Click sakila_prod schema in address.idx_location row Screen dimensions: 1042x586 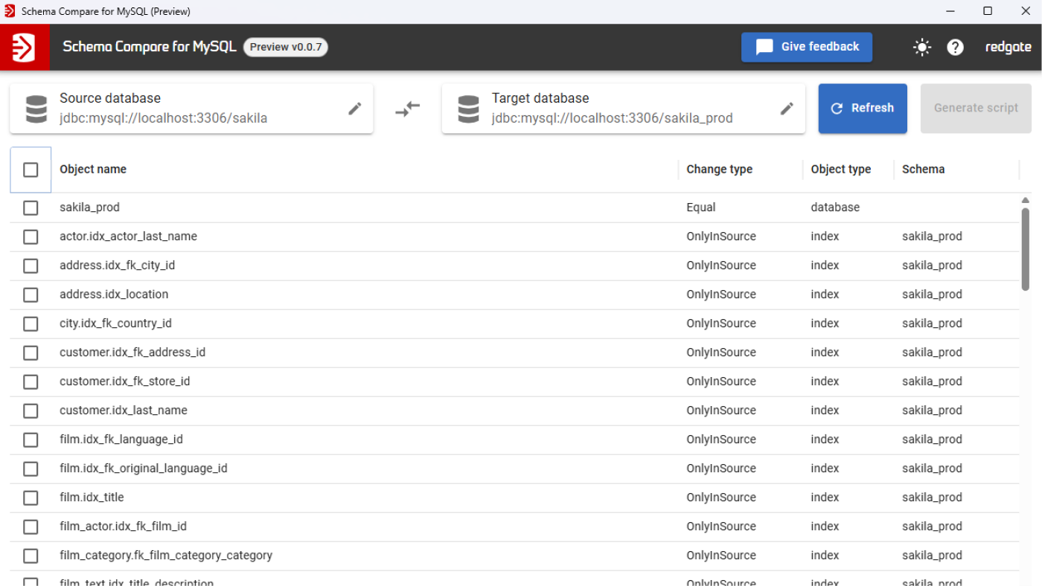click(x=932, y=294)
